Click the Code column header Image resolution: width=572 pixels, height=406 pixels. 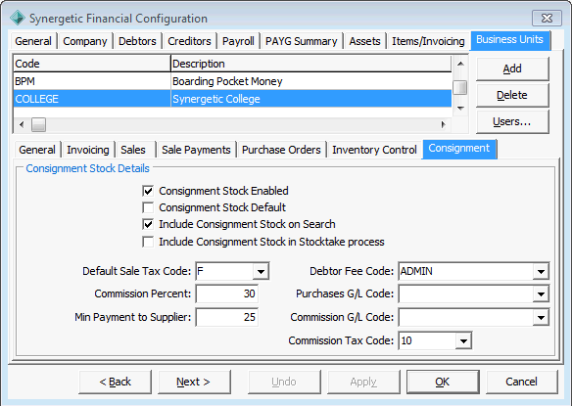click(91, 64)
